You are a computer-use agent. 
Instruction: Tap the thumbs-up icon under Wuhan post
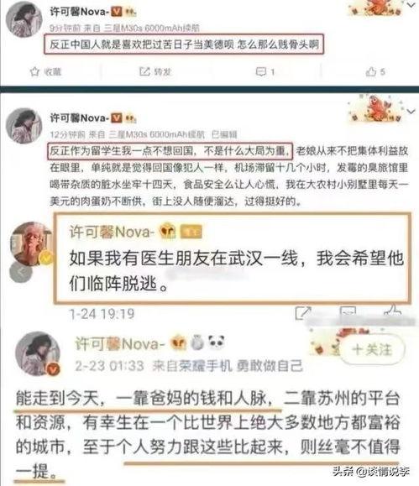[x=392, y=311]
